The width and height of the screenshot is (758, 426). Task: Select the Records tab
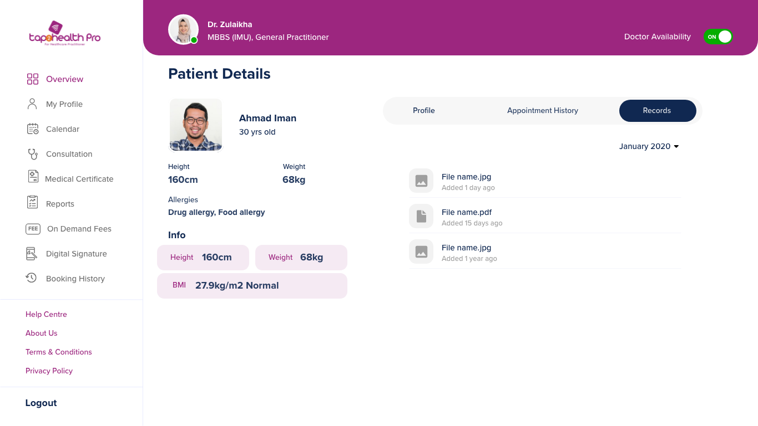click(x=658, y=111)
